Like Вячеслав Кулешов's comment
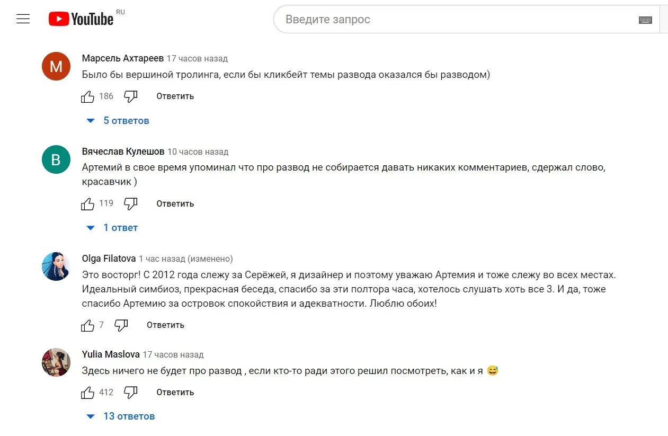The height and width of the screenshot is (436, 668). tap(88, 203)
